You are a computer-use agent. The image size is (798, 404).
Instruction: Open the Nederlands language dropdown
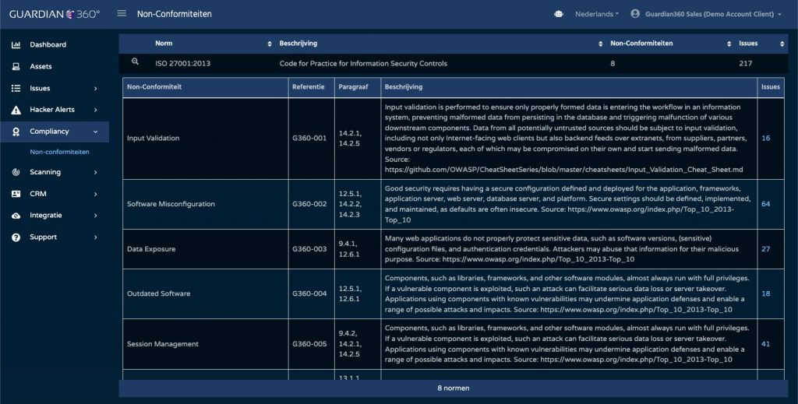click(x=597, y=14)
